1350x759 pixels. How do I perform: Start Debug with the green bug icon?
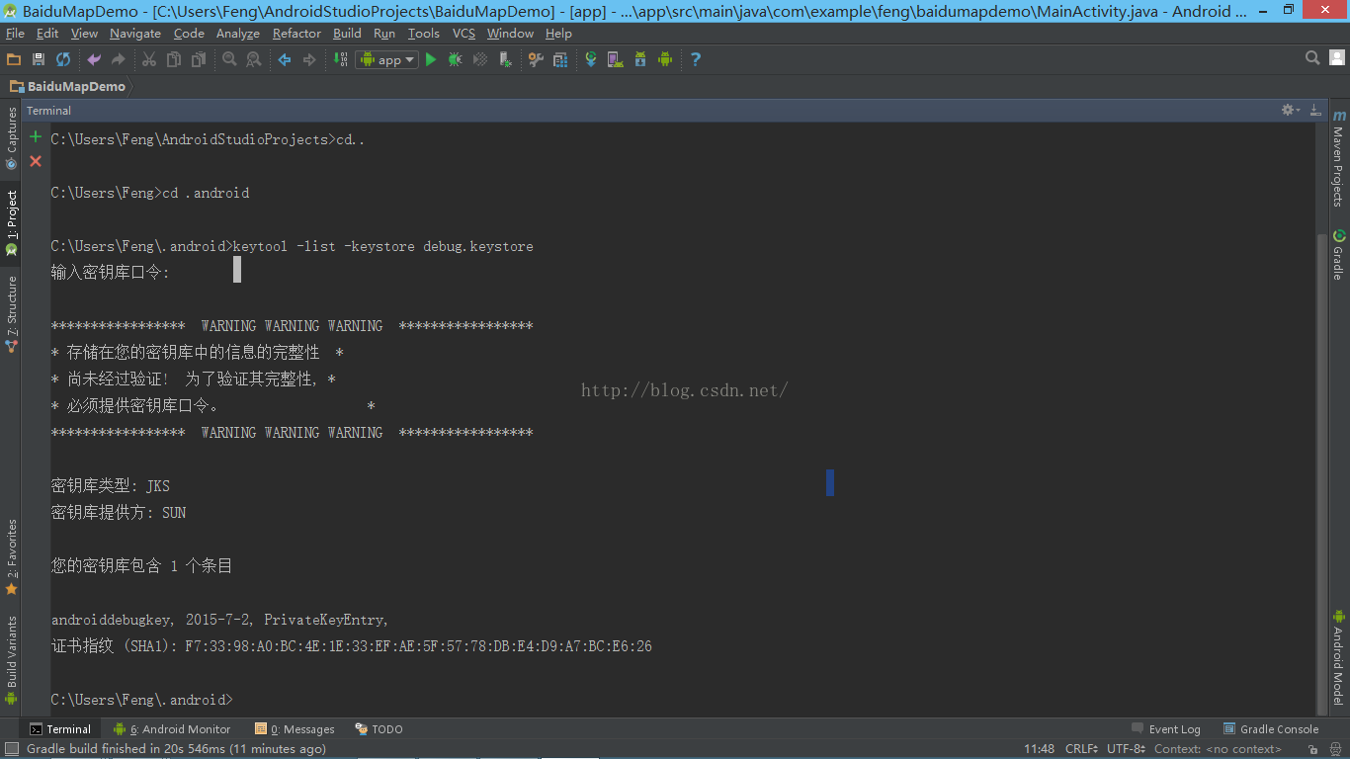[456, 59]
